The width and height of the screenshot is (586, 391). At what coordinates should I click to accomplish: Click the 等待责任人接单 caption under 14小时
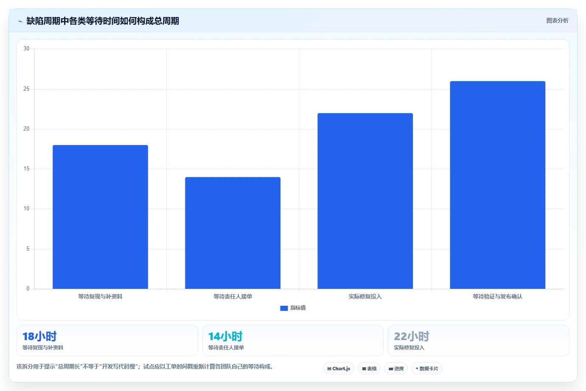coord(226,347)
